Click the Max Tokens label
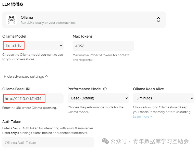 point(83,36)
